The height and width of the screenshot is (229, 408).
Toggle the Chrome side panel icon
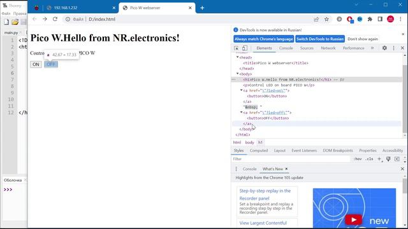click(x=380, y=19)
